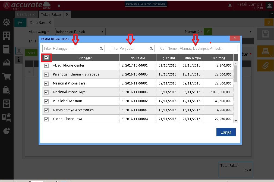Open the Mata Uang Indonesian Rupiah dropdown
Screen dimensions: 274x182
point(80,32)
